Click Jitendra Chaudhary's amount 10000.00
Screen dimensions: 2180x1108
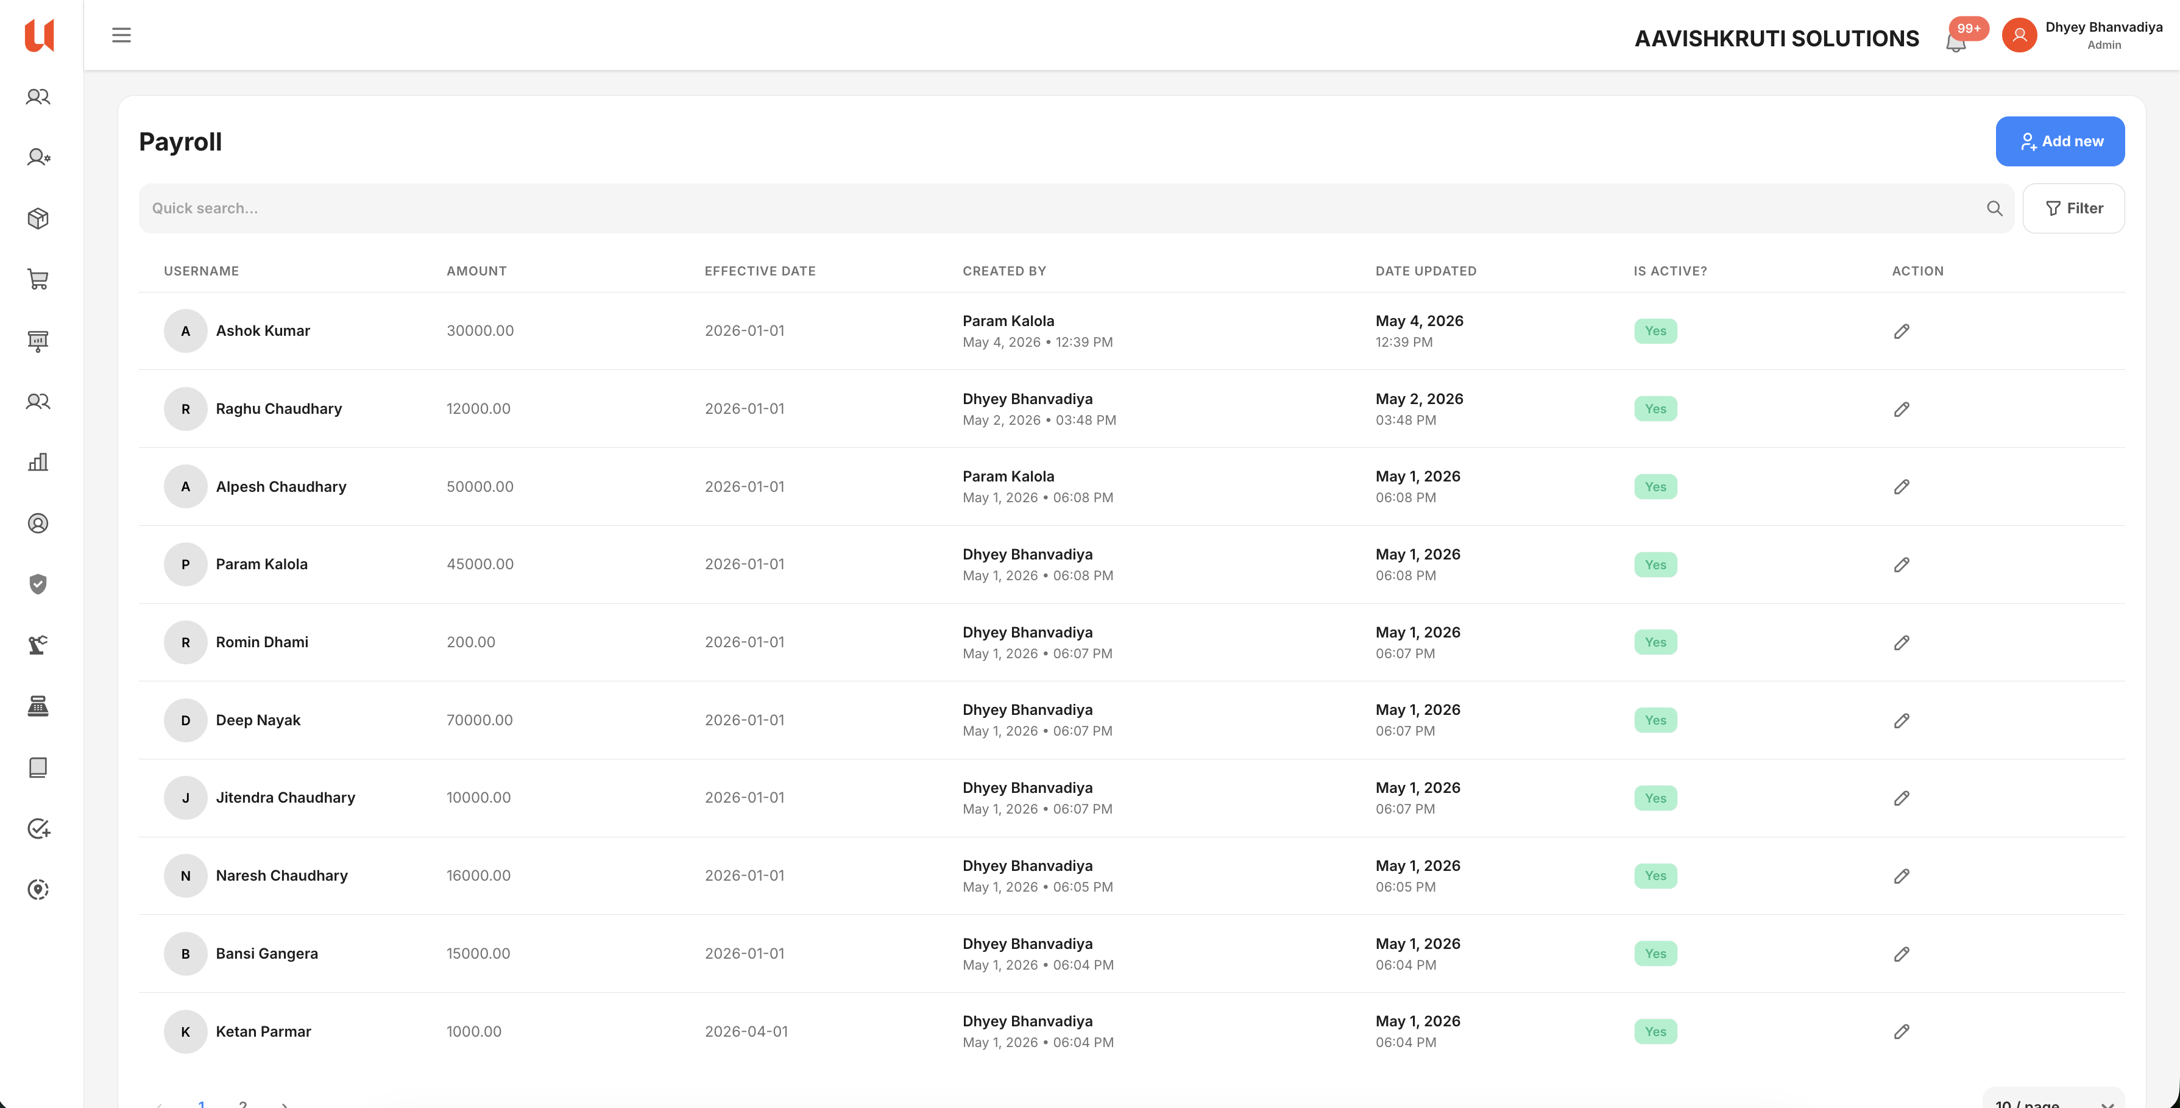(478, 798)
